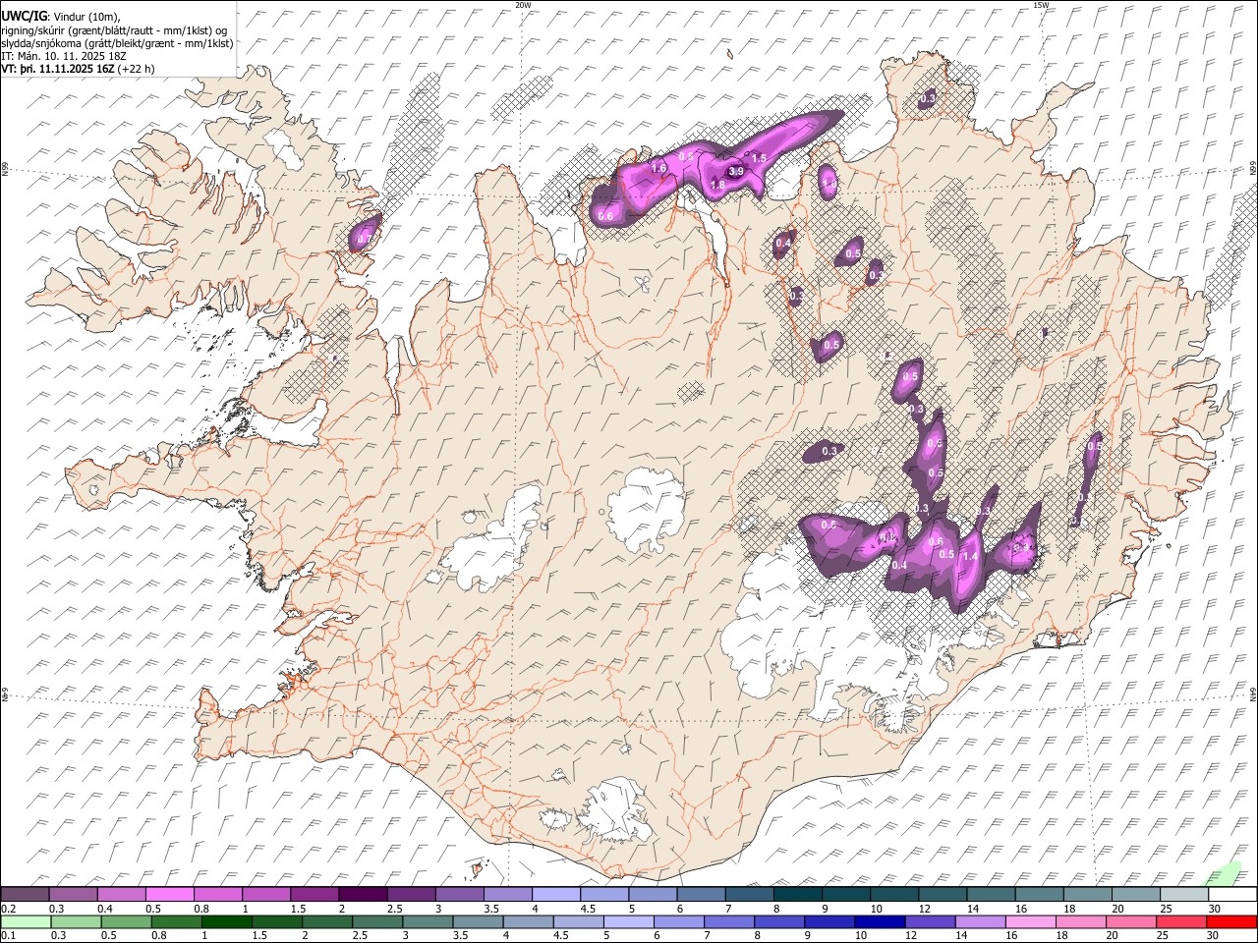Click the "UWC/IG" title text
Screen dimensions: 1258x943
(24, 16)
